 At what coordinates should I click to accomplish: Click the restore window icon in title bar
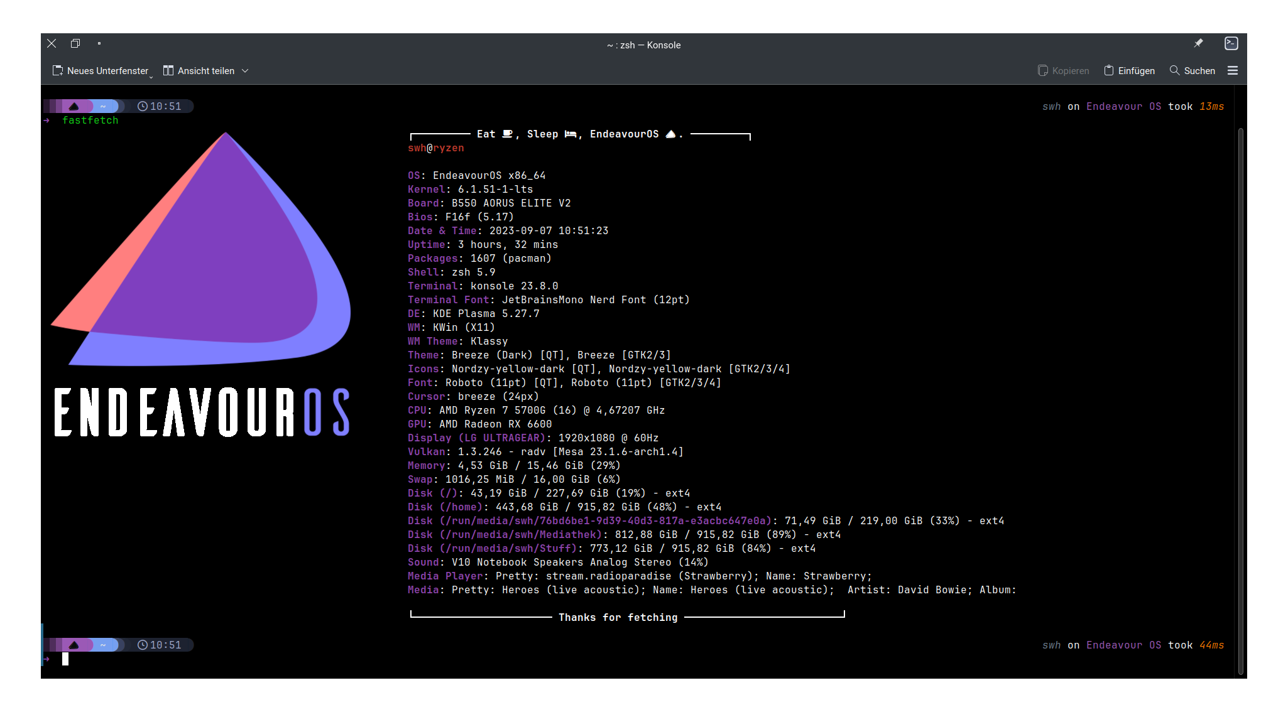pos(75,43)
